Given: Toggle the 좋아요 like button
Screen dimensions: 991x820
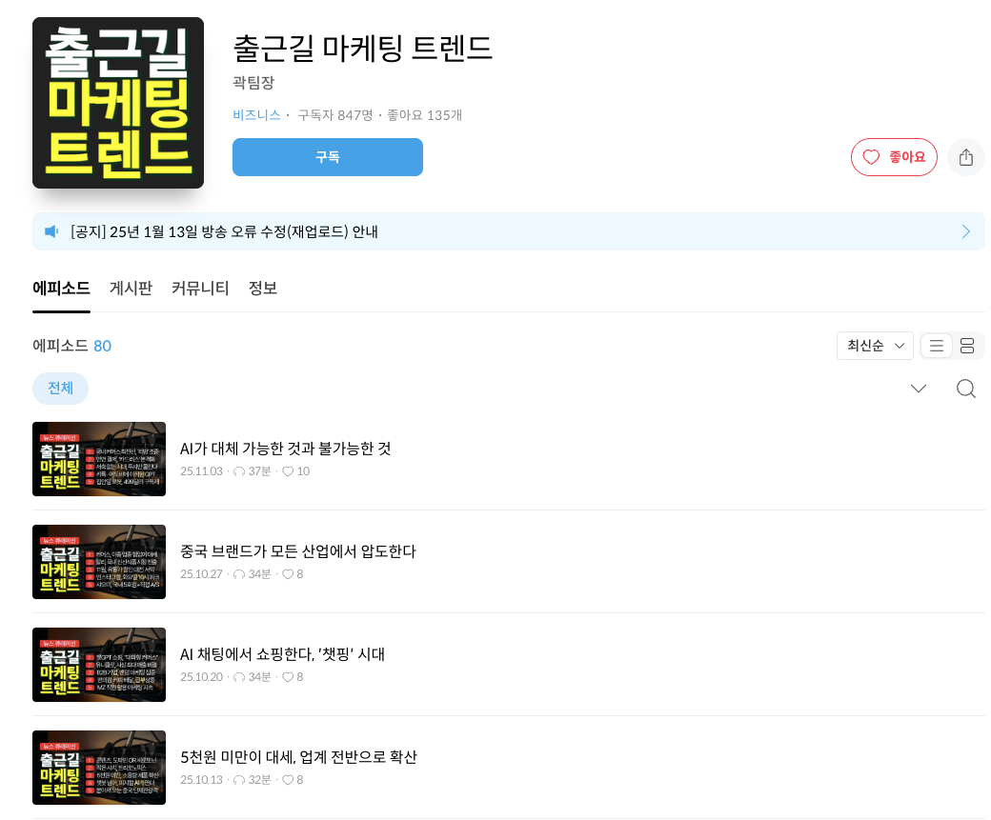Looking at the screenshot, I should pyautogui.click(x=894, y=157).
